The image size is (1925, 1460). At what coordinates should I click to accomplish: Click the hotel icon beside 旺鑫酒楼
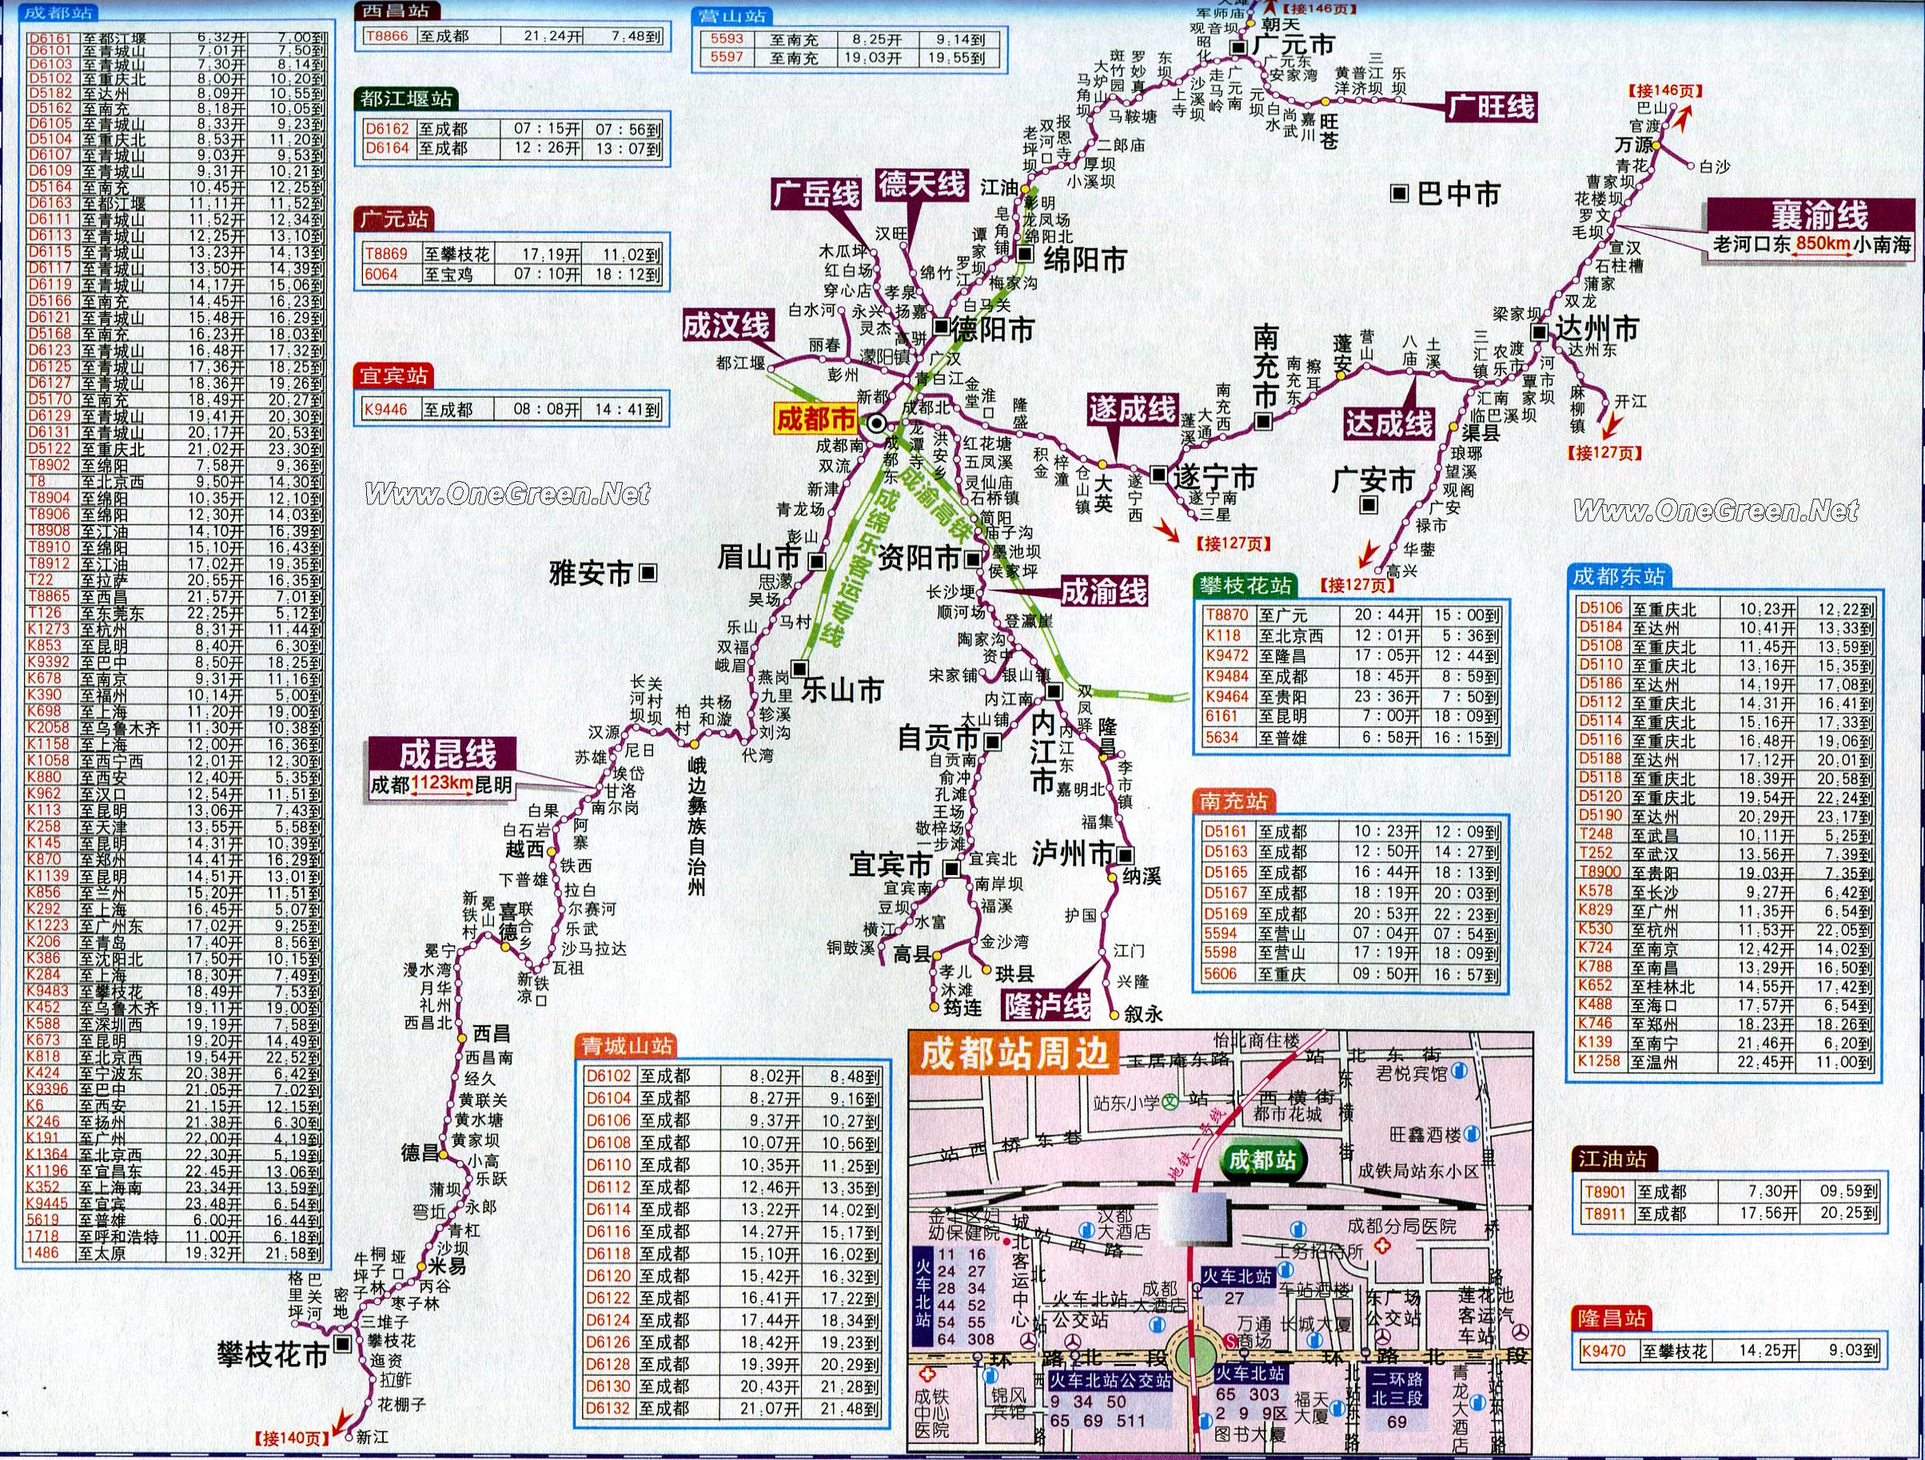tap(1472, 1134)
